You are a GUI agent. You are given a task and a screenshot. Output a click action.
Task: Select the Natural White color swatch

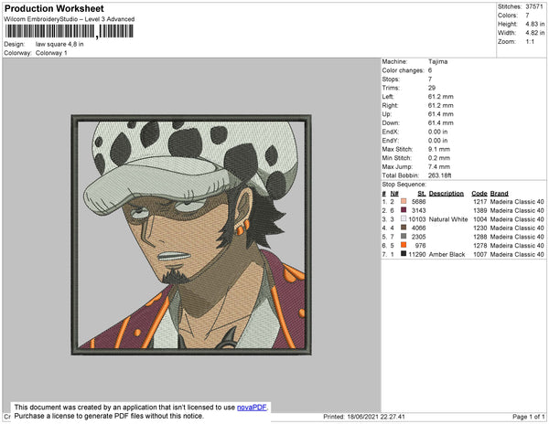[x=404, y=218]
